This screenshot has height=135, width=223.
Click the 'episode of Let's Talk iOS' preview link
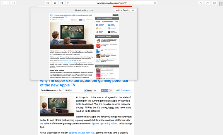coord(70,63)
